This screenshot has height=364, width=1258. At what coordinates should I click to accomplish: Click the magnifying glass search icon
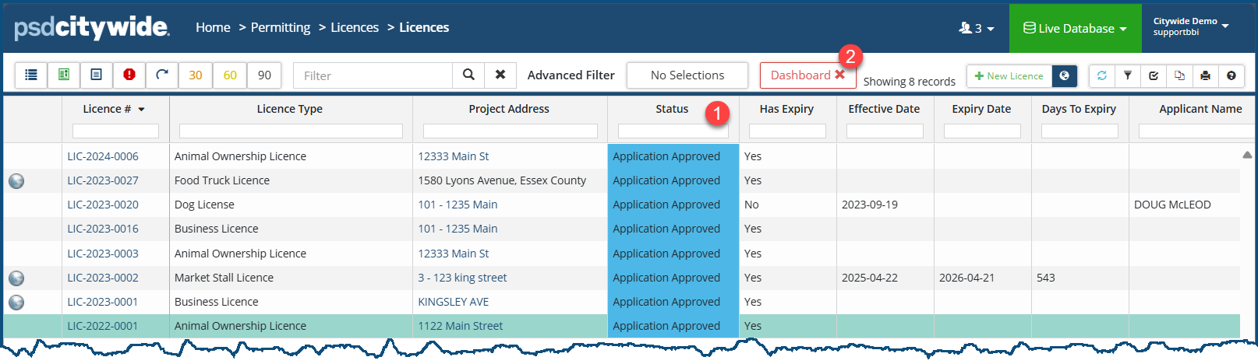(468, 75)
